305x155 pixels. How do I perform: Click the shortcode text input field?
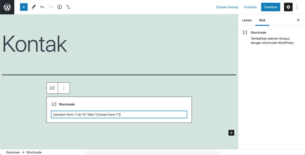[119, 114]
